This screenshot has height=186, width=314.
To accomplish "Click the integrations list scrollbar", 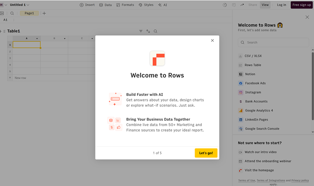I will pos(312,86).
